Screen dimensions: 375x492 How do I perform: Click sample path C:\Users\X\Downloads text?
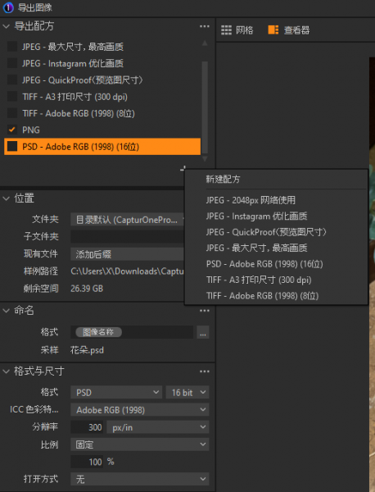click(x=127, y=271)
